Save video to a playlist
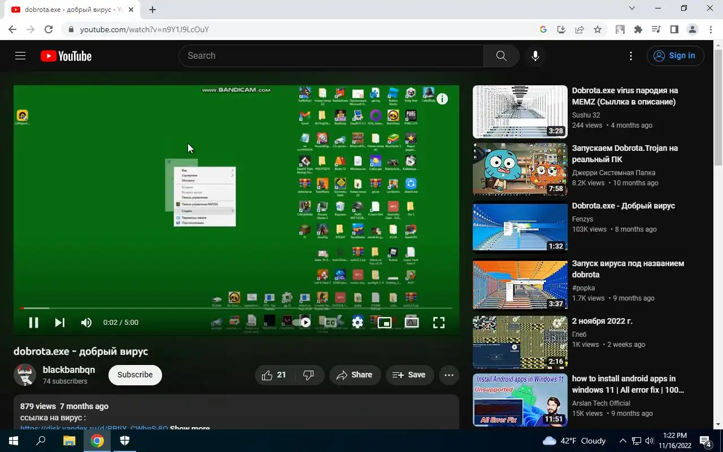 point(410,375)
